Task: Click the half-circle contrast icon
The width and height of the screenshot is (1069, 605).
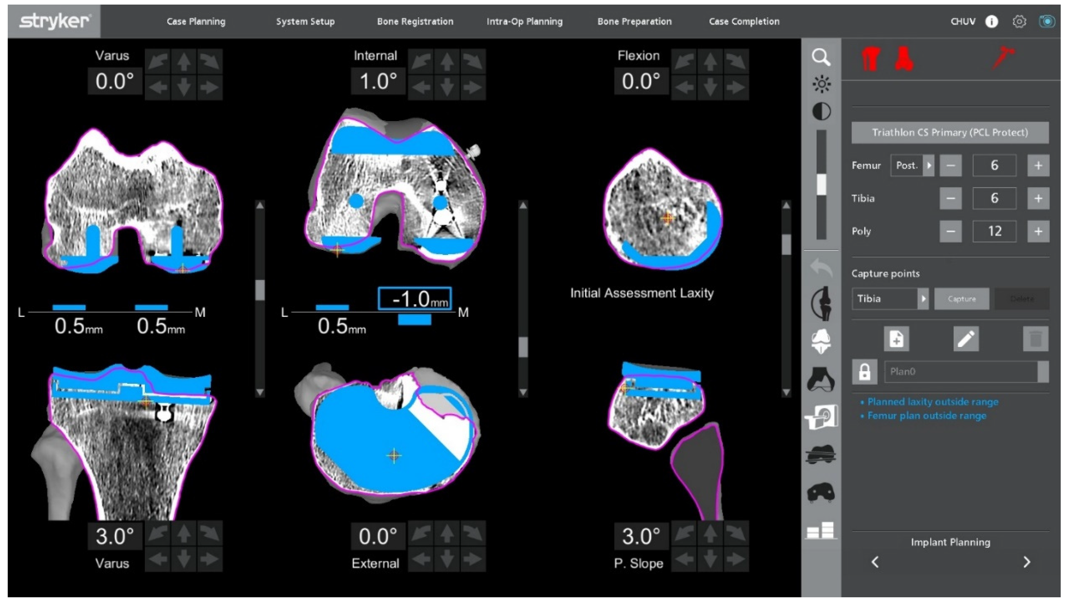Action: pyautogui.click(x=821, y=111)
